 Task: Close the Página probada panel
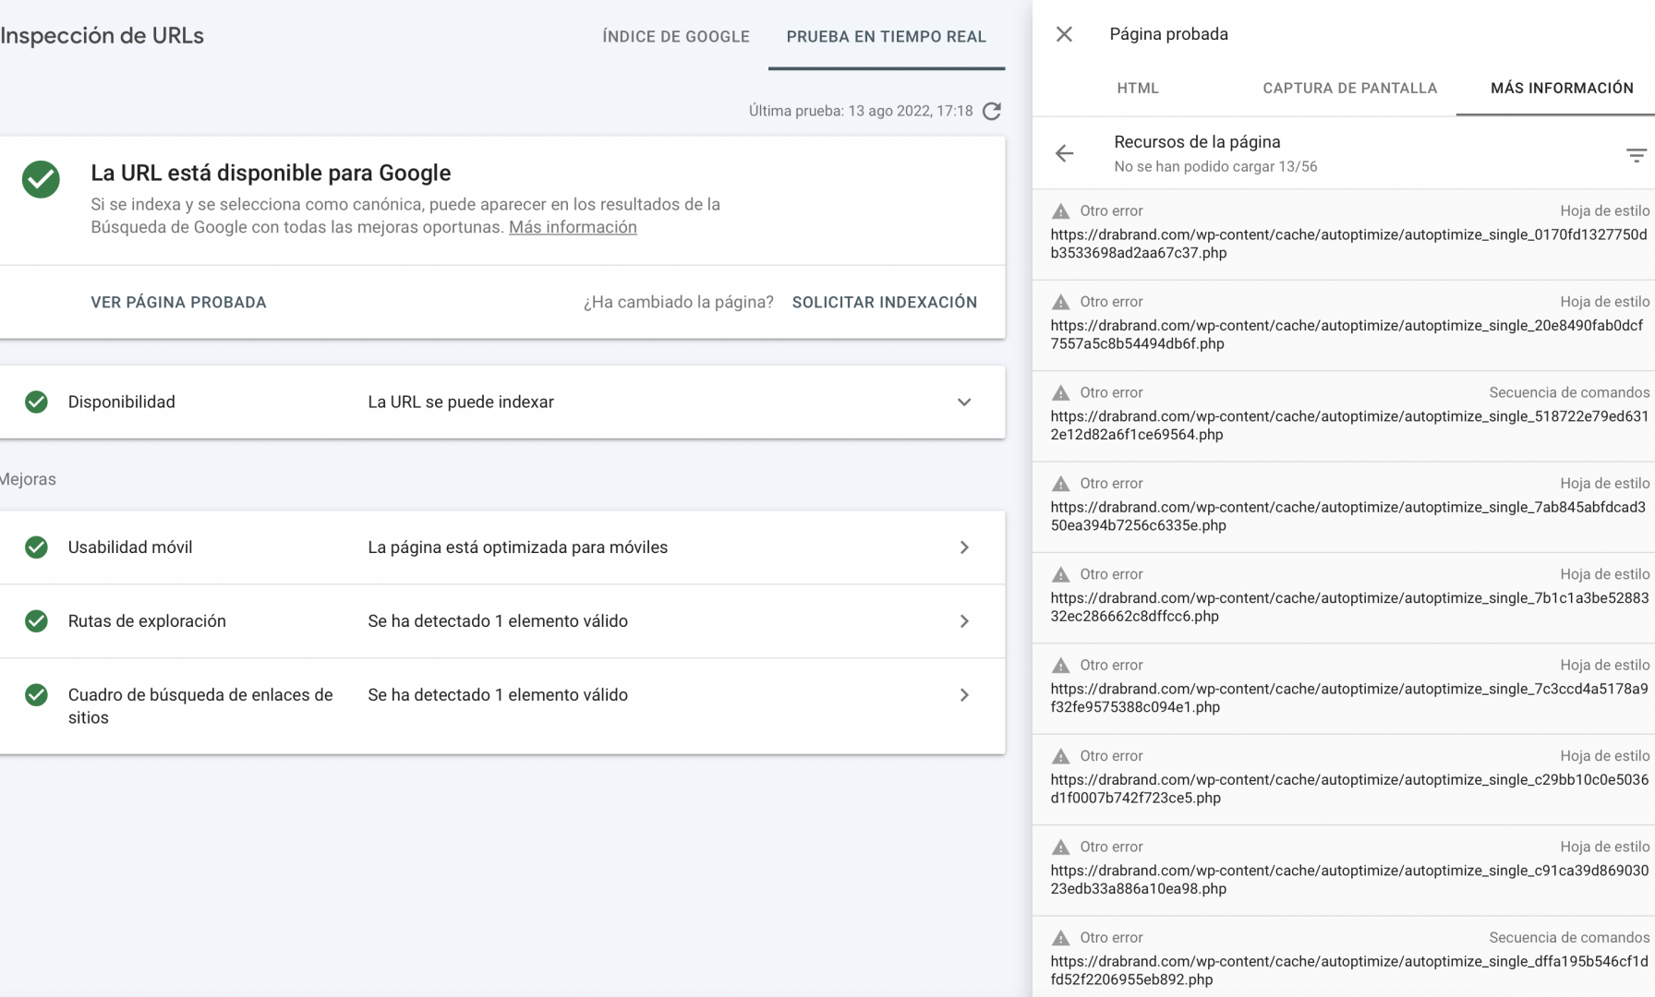(1064, 34)
